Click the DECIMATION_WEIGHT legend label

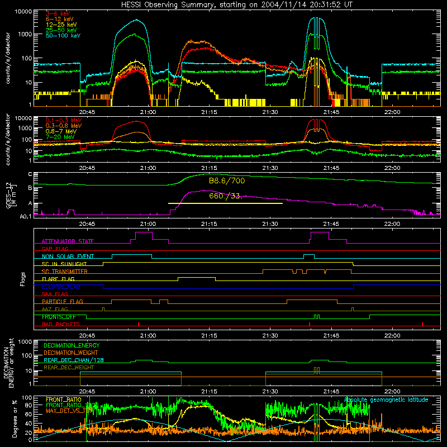tap(71, 353)
